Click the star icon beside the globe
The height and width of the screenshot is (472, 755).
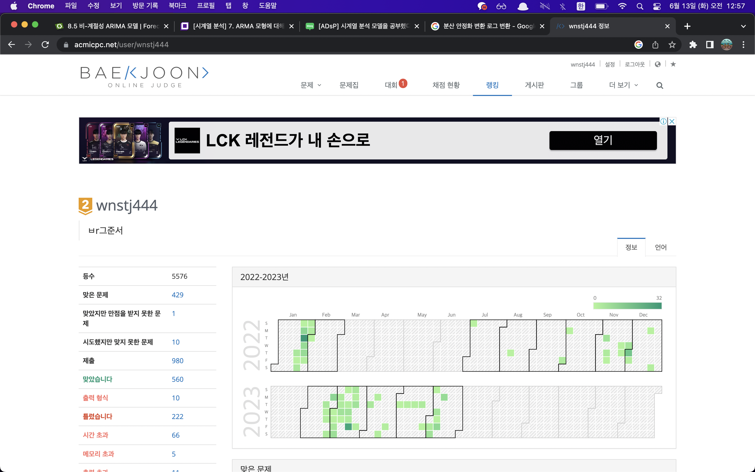673,64
